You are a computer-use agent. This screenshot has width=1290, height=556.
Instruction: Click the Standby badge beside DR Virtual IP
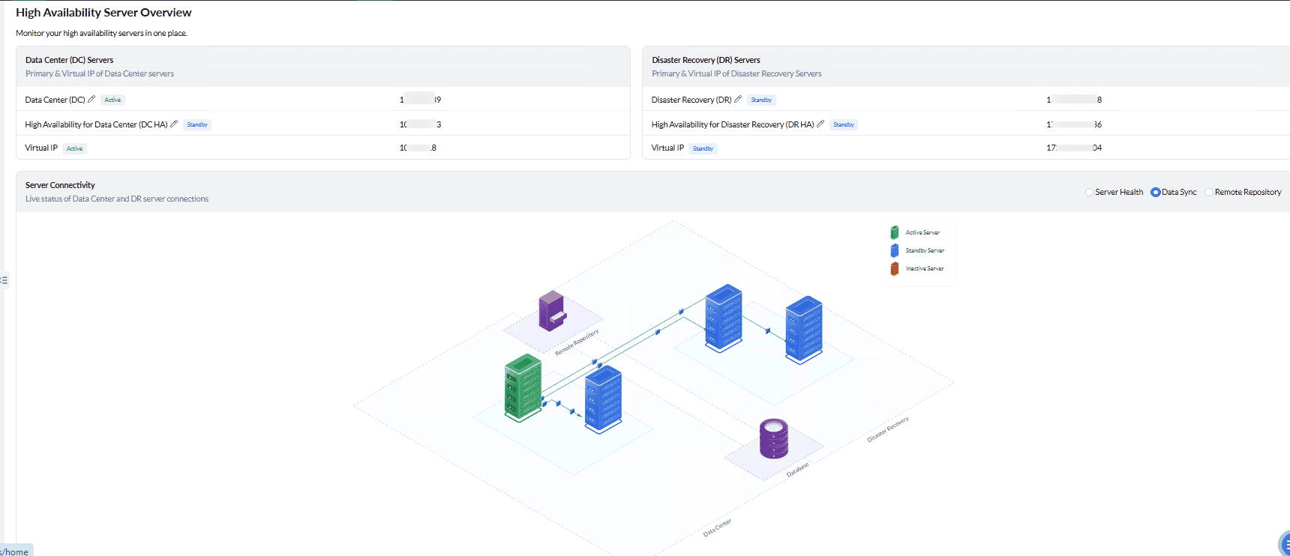point(703,148)
